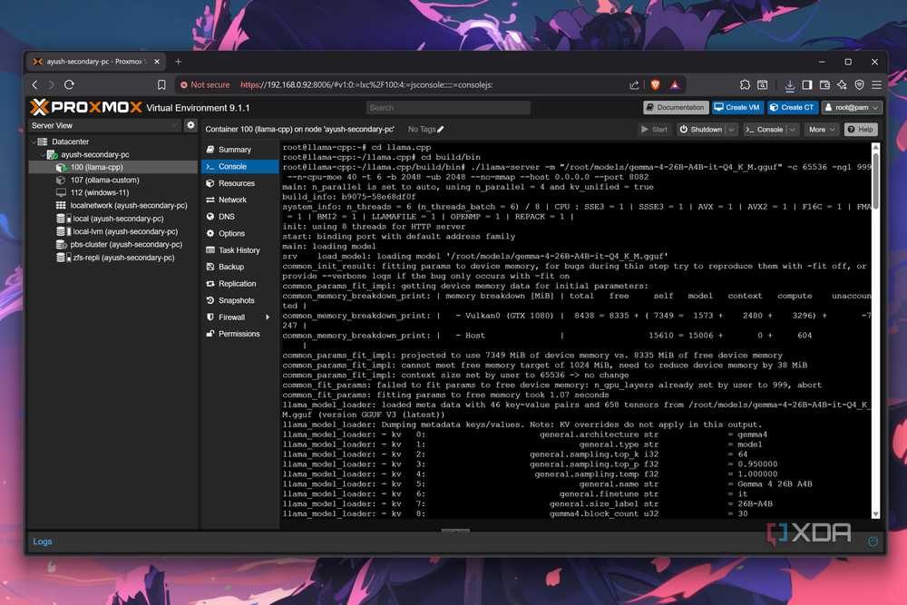Image resolution: width=907 pixels, height=605 pixels.
Task: Bookmark this page using the bookmark icon
Action: (x=161, y=85)
